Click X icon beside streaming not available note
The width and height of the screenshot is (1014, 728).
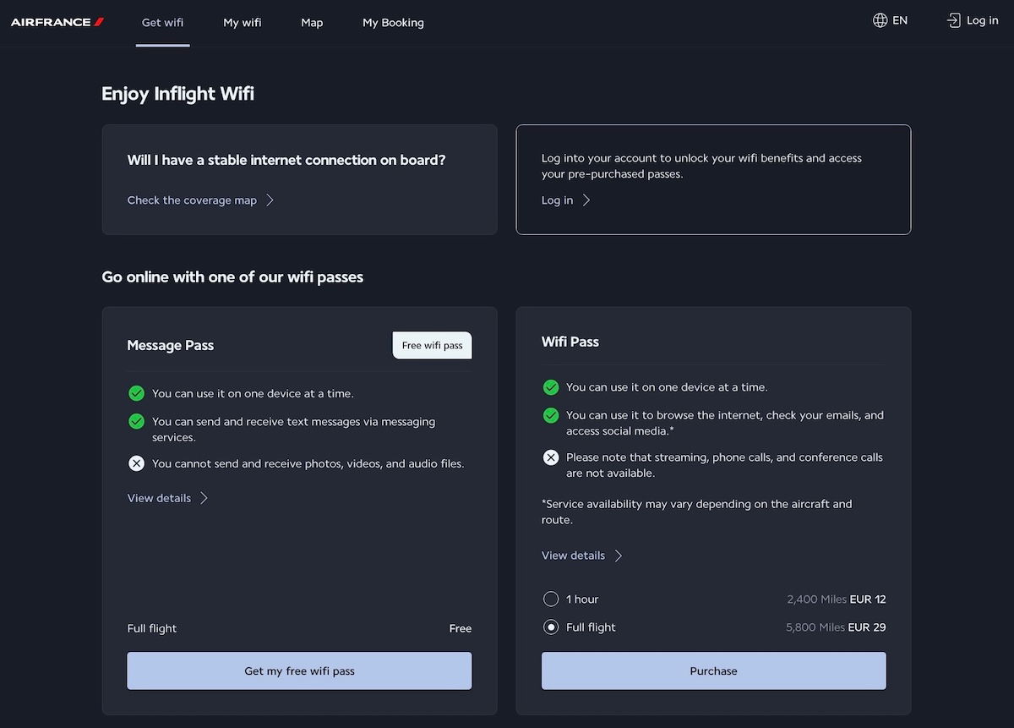pyautogui.click(x=551, y=457)
